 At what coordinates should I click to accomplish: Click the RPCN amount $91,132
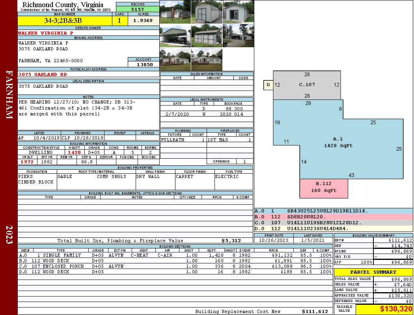[282, 255]
